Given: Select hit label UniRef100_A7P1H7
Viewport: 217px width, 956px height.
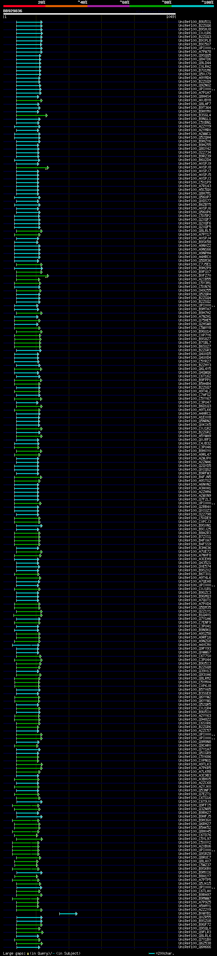Looking at the screenshot, I should [195, 93].
